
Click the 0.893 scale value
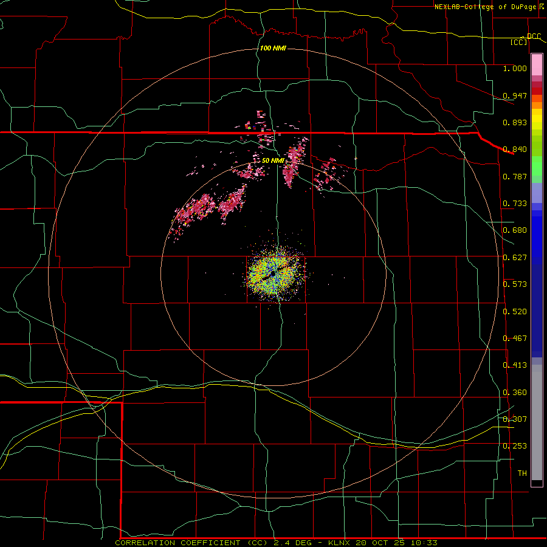click(515, 122)
